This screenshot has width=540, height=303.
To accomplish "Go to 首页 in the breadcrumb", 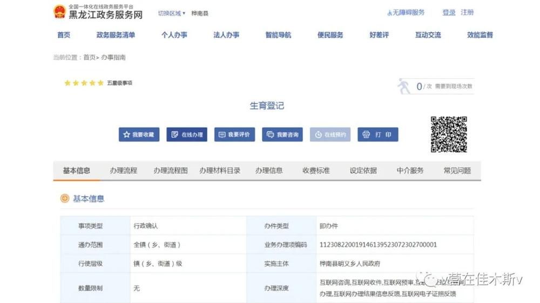I will click(x=89, y=57).
